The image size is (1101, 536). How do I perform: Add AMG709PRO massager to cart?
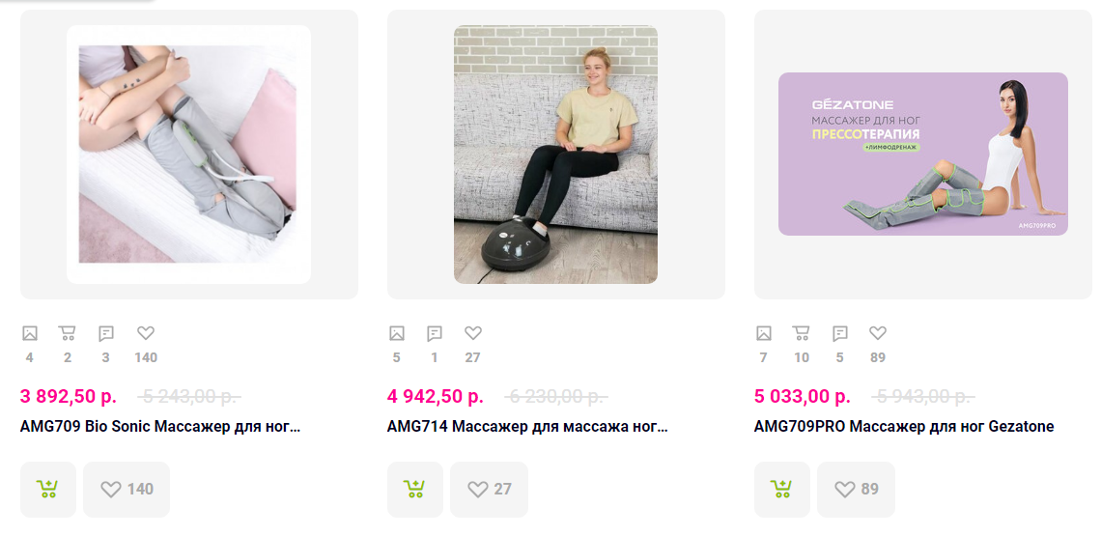click(781, 489)
